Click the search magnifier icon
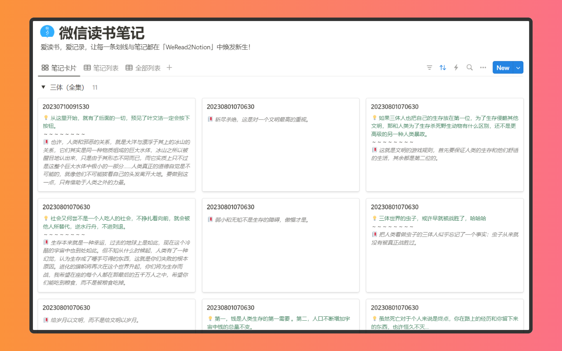Viewport: 562px width, 351px height. 469,68
